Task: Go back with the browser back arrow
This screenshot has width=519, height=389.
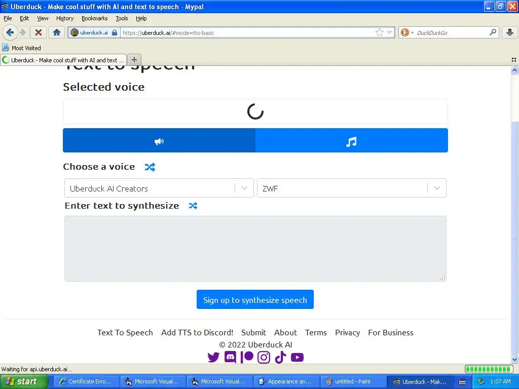Action: click(x=10, y=32)
